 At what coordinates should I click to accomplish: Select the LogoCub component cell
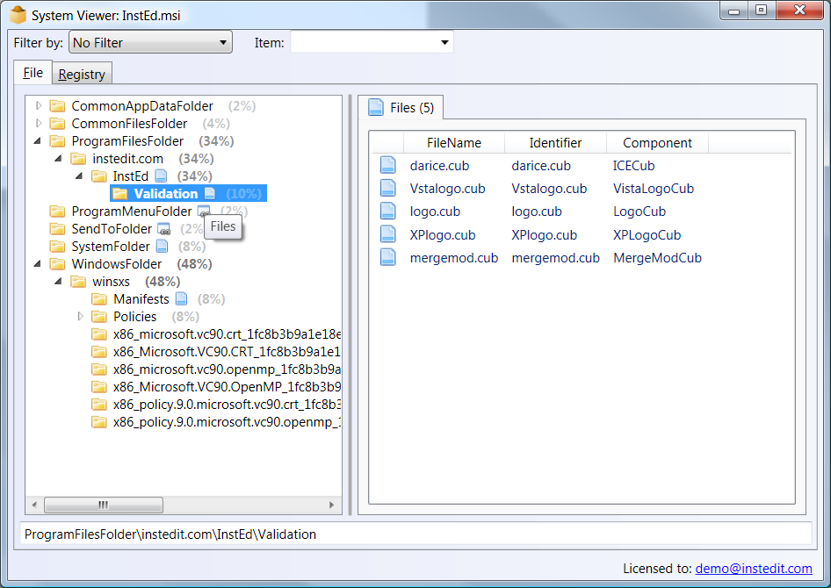tap(640, 212)
